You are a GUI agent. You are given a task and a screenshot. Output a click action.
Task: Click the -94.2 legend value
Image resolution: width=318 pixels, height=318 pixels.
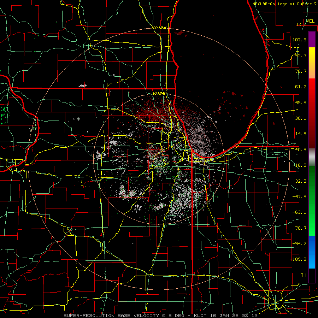tap(299, 244)
